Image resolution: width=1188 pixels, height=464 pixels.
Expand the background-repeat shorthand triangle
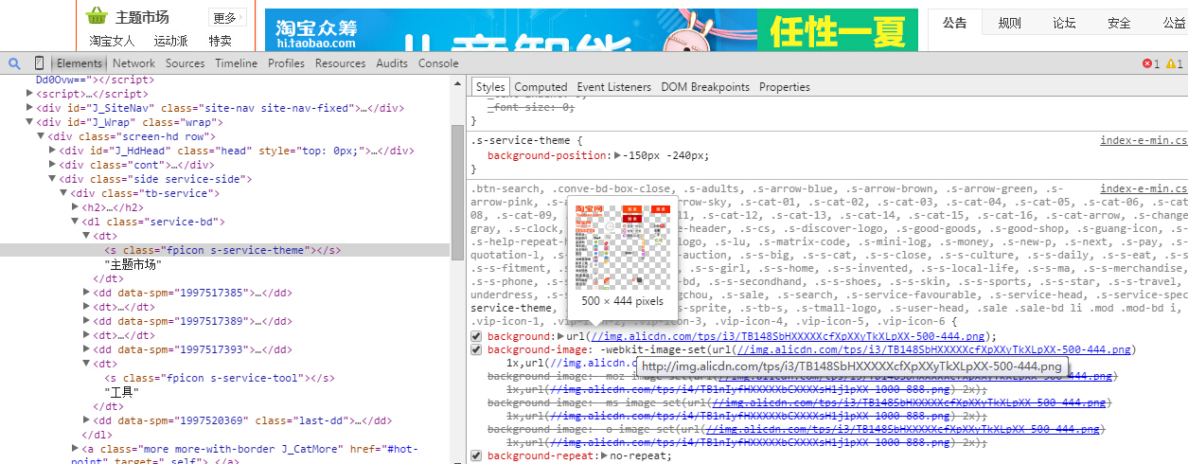point(605,455)
